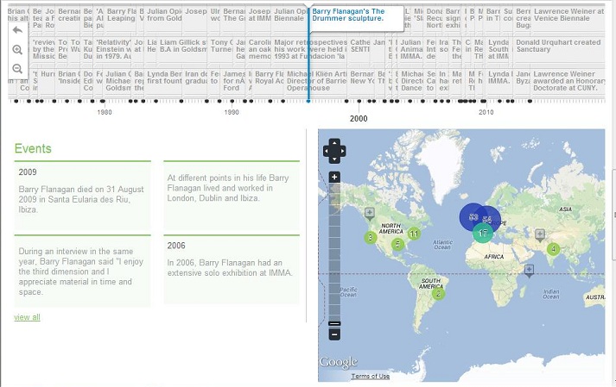Viewport: 616px width, 387px height.
Task: Click the 2000 label on timeline axis
Action: pyautogui.click(x=359, y=118)
